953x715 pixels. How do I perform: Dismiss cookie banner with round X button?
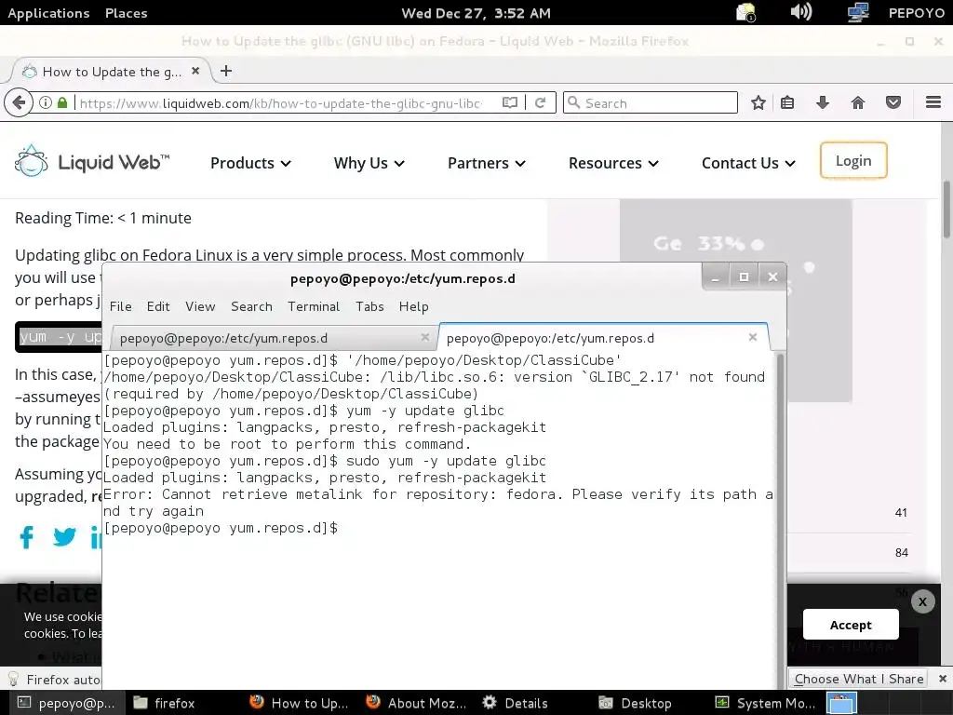pyautogui.click(x=922, y=602)
